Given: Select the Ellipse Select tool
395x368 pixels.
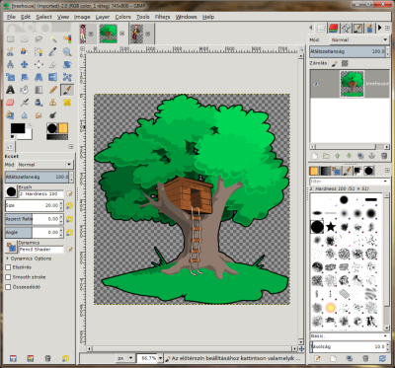Looking at the screenshot, I should click(25, 39).
